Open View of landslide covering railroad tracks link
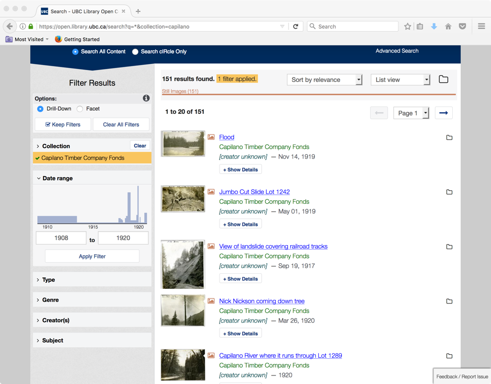The height and width of the screenshot is (384, 491). [x=273, y=246]
